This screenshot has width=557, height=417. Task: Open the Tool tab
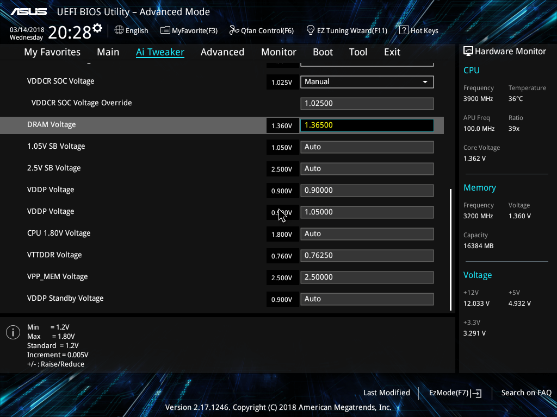pos(358,52)
